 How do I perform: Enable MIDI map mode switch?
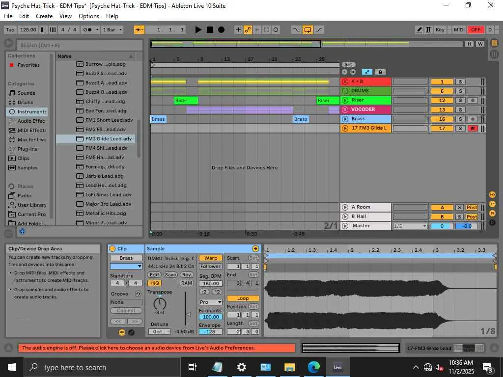[x=459, y=30]
